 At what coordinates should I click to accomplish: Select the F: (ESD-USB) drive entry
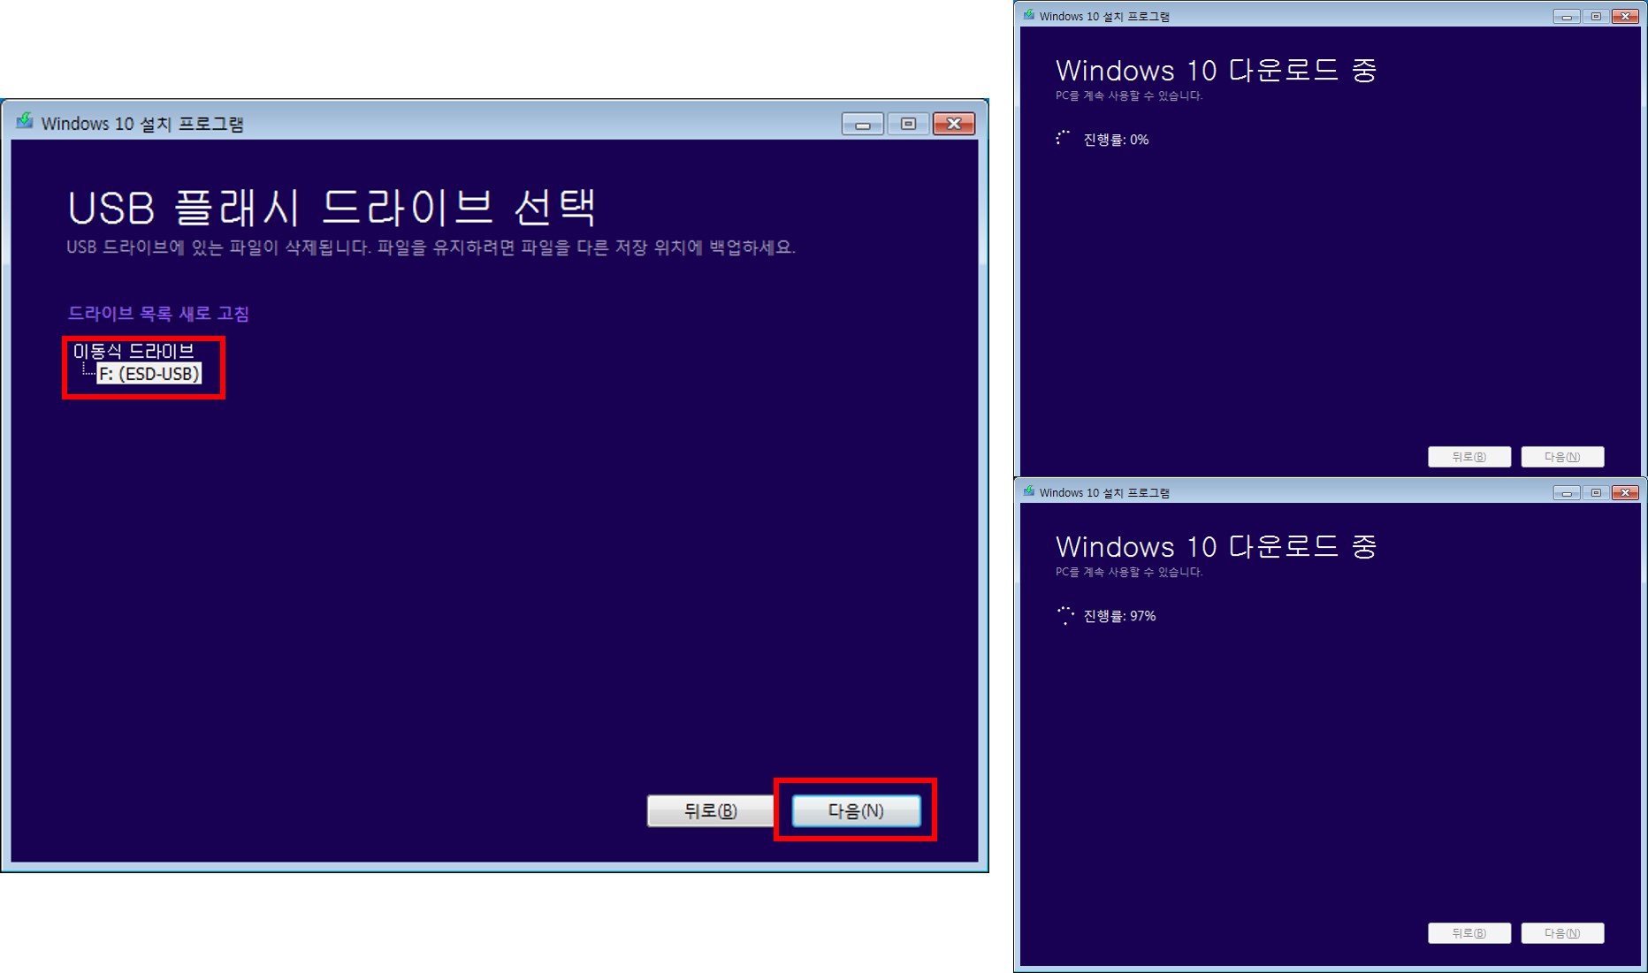(149, 374)
